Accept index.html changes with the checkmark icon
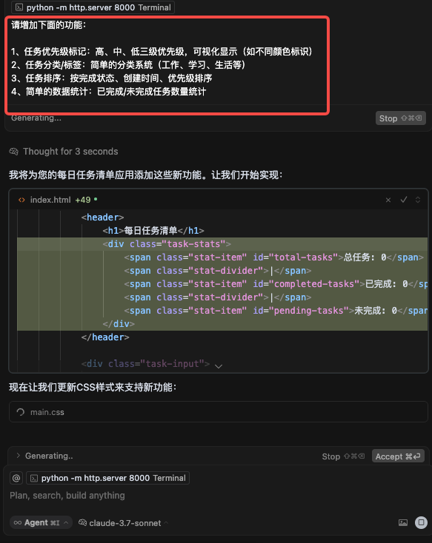 pyautogui.click(x=404, y=200)
